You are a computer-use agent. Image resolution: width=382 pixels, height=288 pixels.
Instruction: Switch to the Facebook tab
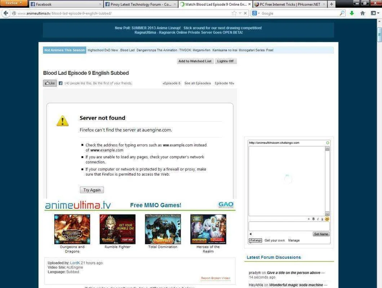point(66,4)
